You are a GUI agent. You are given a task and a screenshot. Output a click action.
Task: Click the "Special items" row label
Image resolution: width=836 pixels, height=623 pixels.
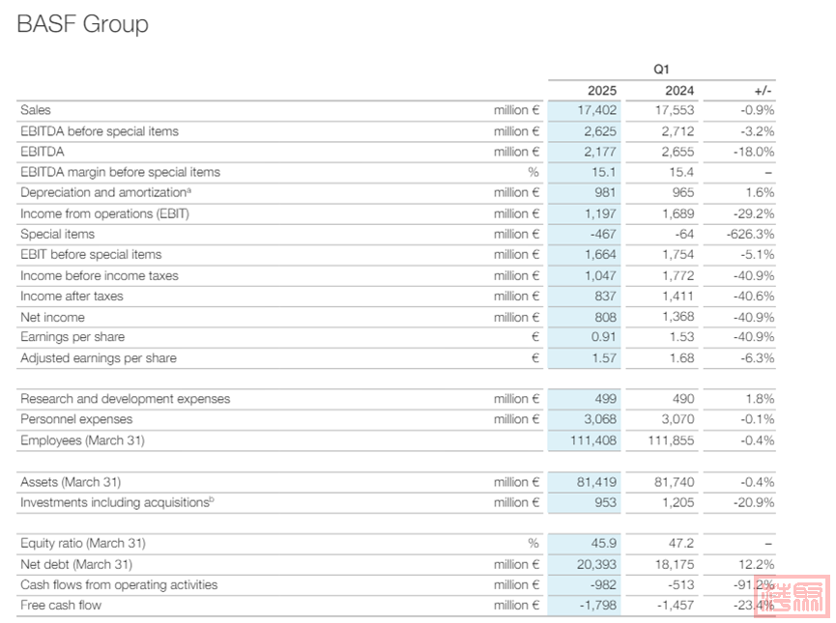coord(57,234)
